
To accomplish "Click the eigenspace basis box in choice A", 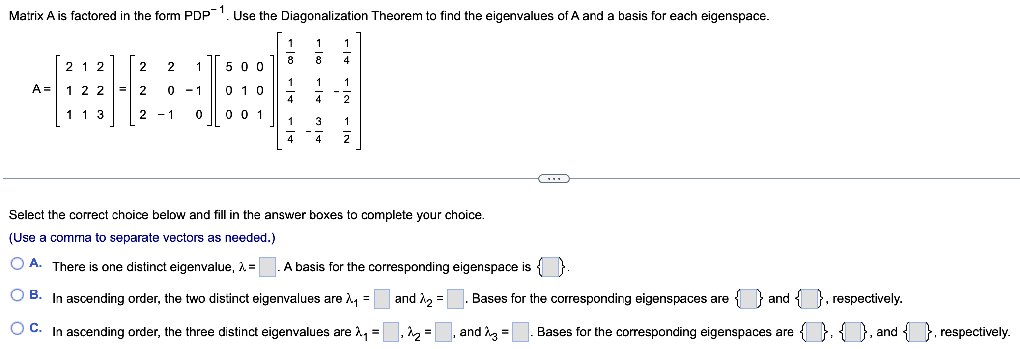I will 551,267.
